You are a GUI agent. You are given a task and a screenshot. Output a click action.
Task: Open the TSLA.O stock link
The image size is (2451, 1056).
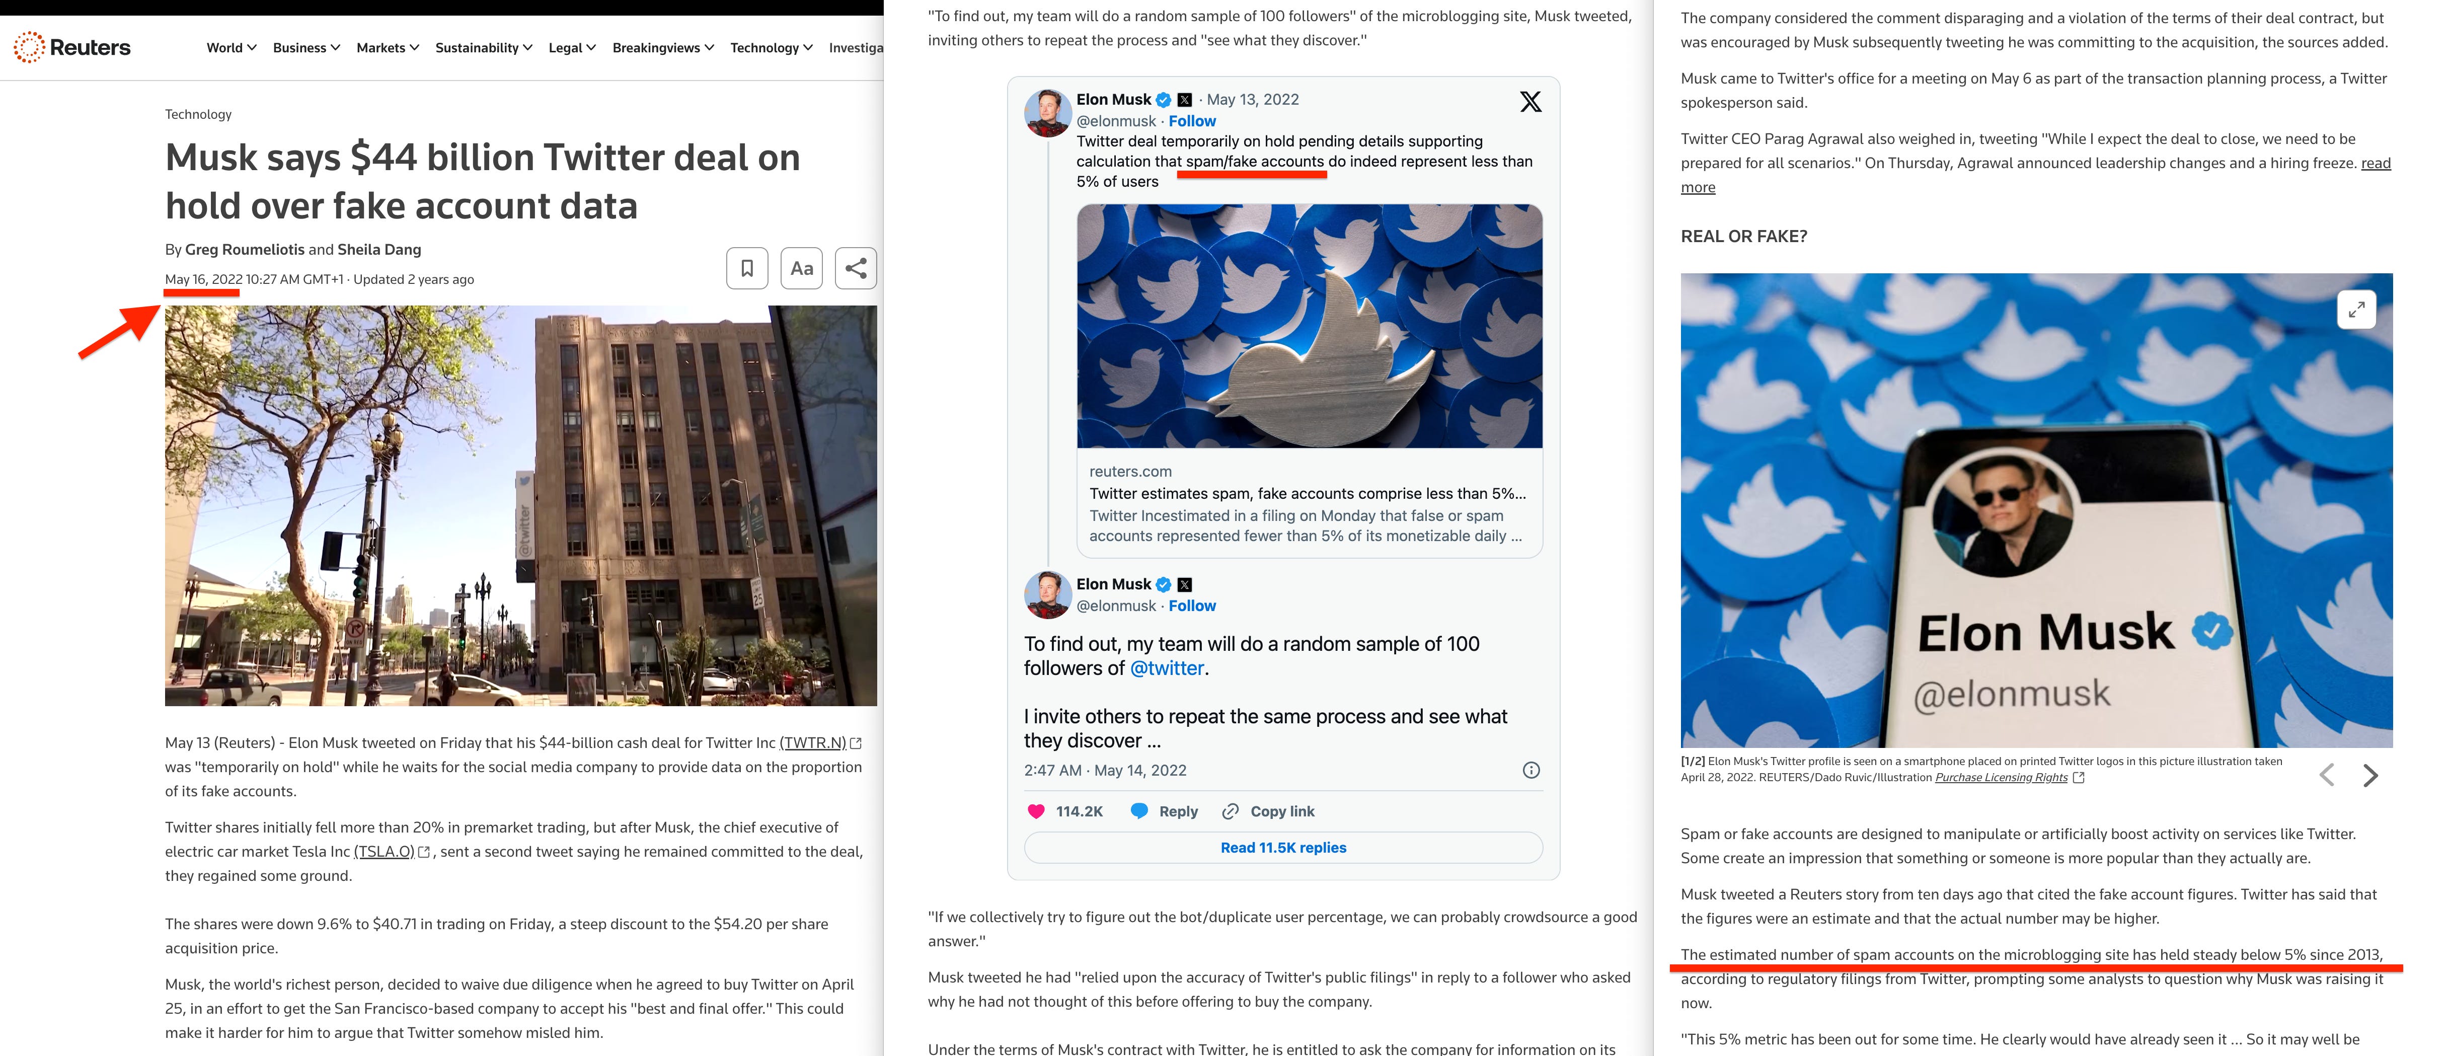[385, 853]
